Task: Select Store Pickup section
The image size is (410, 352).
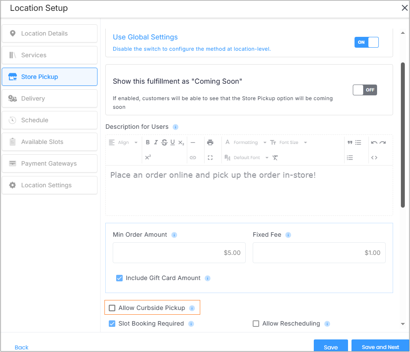Action: [x=50, y=77]
